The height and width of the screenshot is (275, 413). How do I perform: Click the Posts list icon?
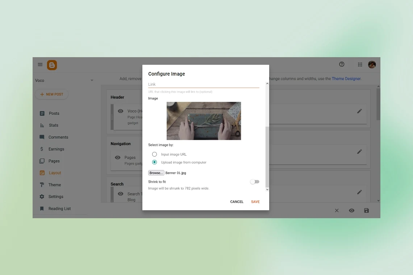[42, 113]
